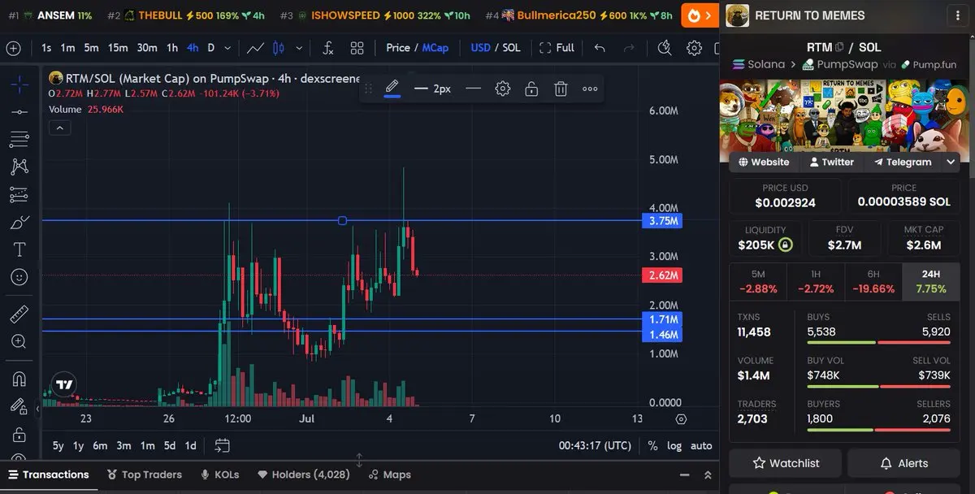
Task: Click the 1.46M price line label
Action: point(664,334)
